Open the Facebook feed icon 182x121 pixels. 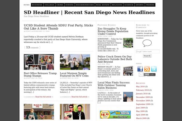pos(140,69)
